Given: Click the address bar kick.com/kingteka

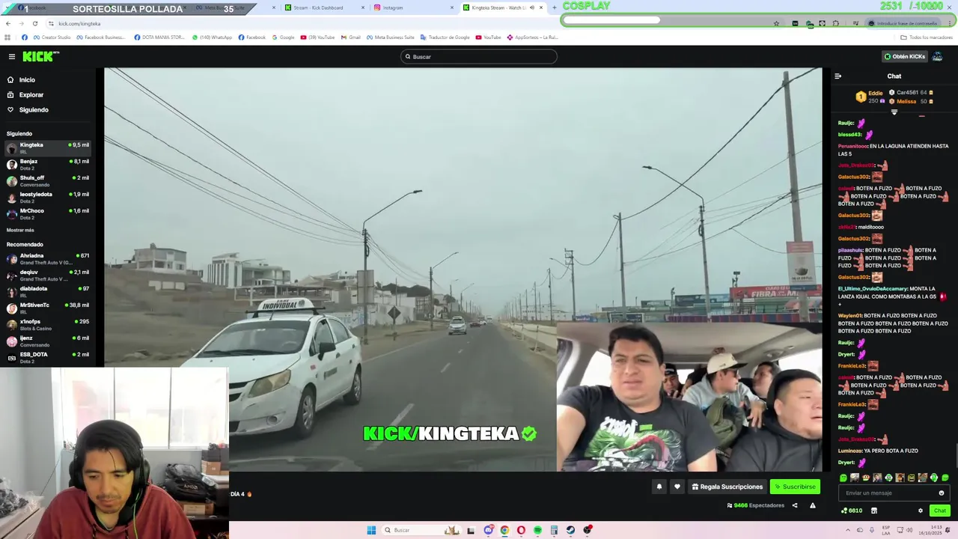Looking at the screenshot, I should coord(79,23).
